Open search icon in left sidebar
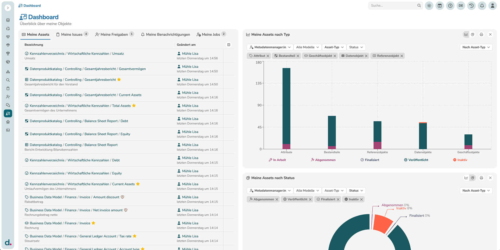 pyautogui.click(x=8, y=80)
